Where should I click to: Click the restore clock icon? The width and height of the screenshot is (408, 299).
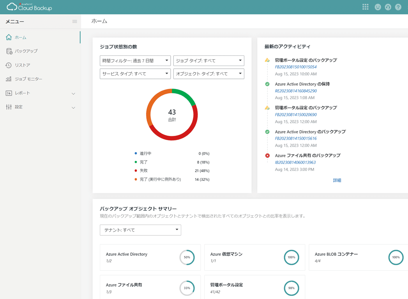(9, 65)
